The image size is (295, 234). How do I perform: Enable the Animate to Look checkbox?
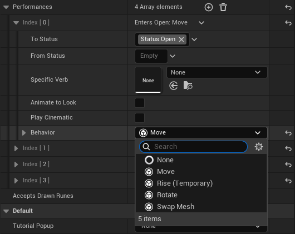click(140, 103)
